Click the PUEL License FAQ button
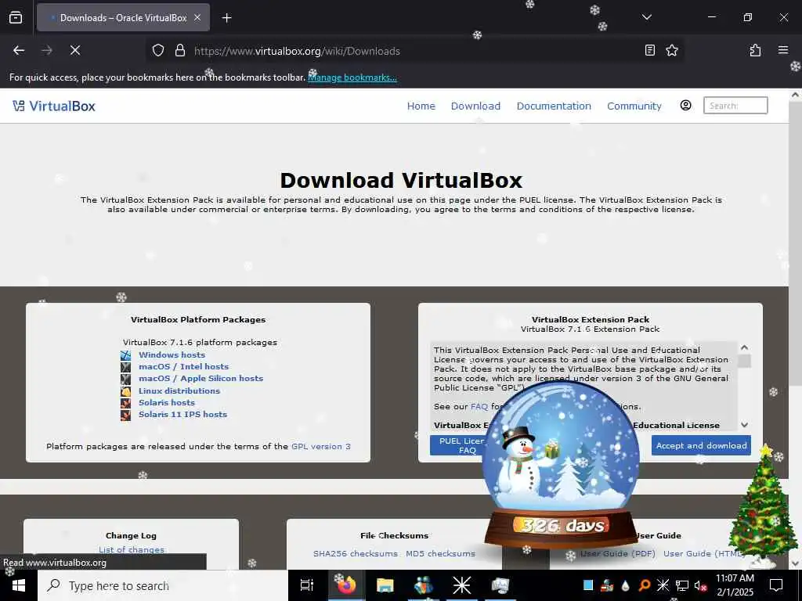Image resolution: width=802 pixels, height=601 pixels. coord(457,445)
